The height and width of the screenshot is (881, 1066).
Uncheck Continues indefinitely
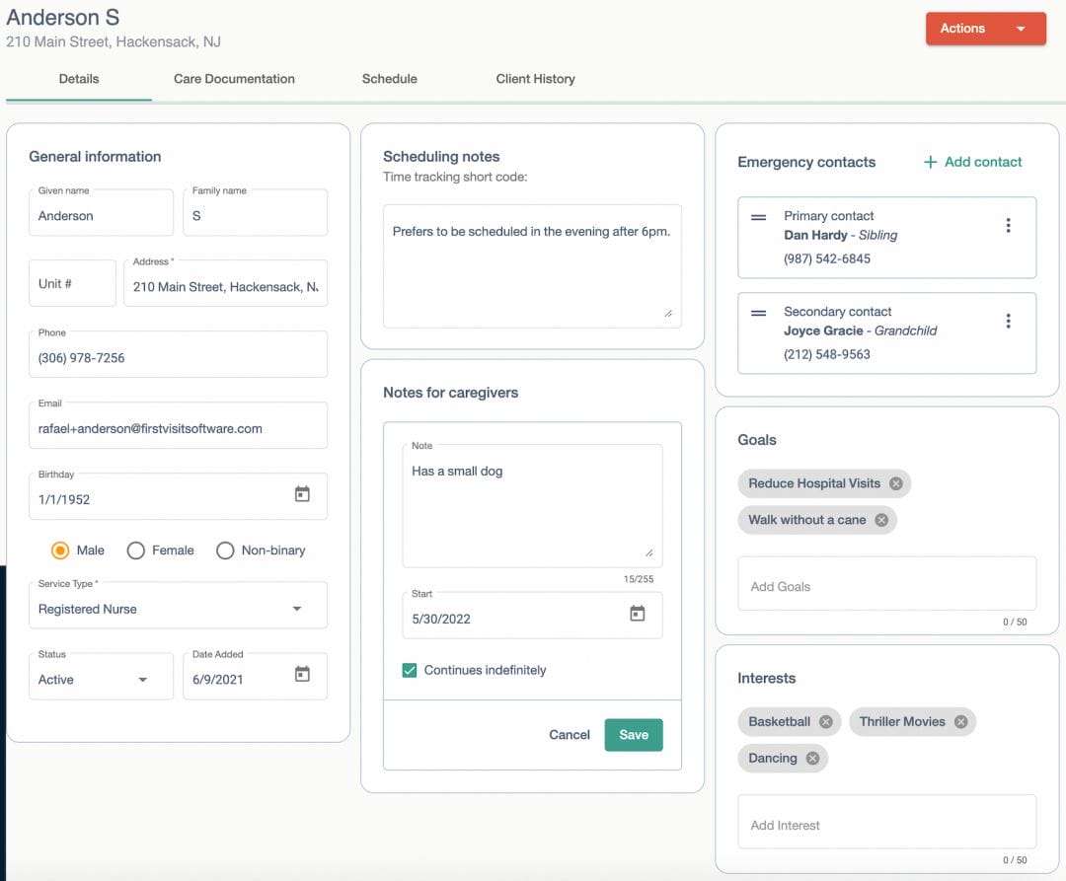tap(410, 669)
